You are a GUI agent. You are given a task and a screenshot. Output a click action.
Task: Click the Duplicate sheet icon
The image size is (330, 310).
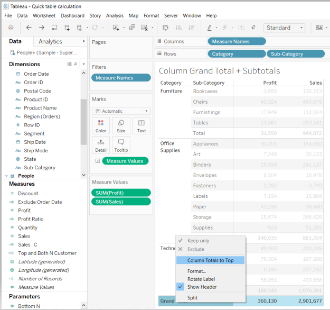[x=132, y=28]
